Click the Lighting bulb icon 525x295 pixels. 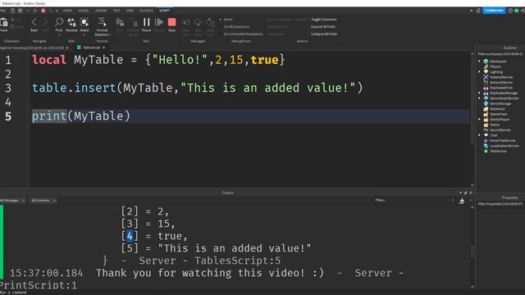486,72
